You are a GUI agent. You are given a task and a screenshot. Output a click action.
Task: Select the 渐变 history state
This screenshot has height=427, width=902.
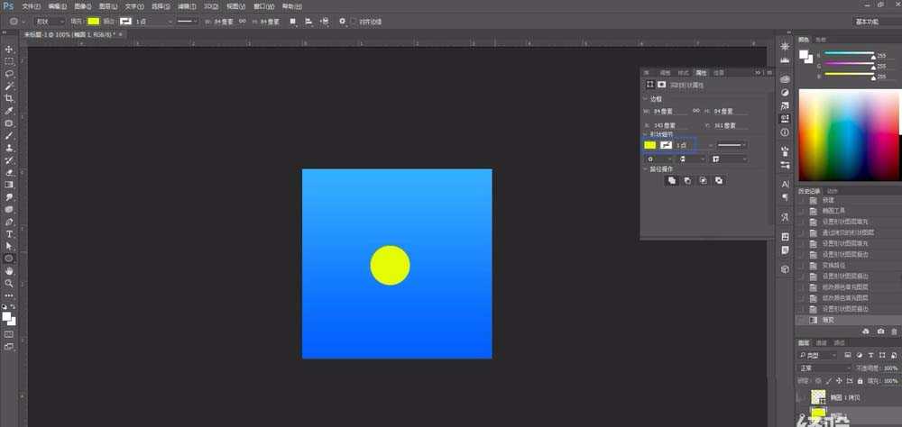point(828,320)
